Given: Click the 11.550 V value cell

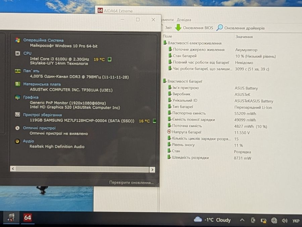Looking at the screenshot, I should click(x=242, y=132).
